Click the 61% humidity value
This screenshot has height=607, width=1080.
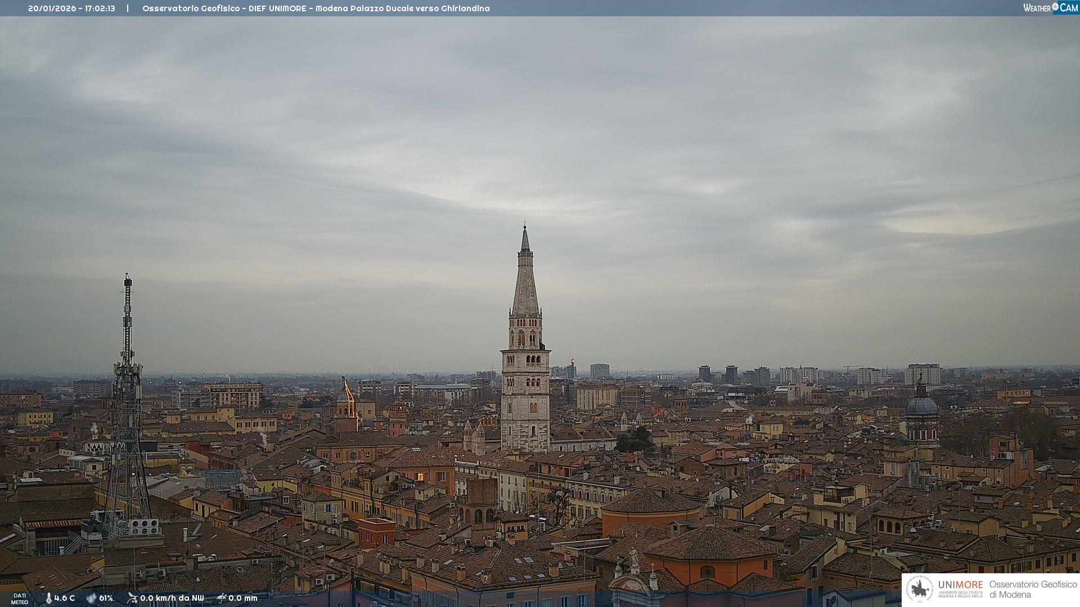point(106,599)
